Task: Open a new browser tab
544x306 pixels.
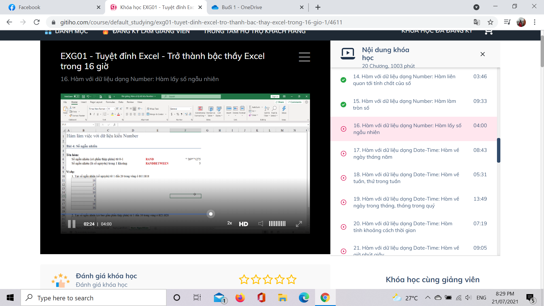Action: [318, 7]
